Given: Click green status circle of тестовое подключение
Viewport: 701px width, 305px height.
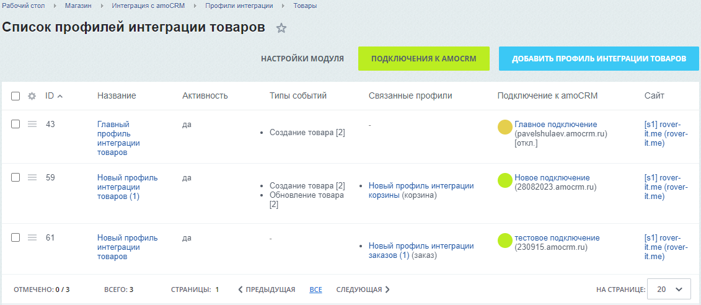Looking at the screenshot, I should click(505, 241).
